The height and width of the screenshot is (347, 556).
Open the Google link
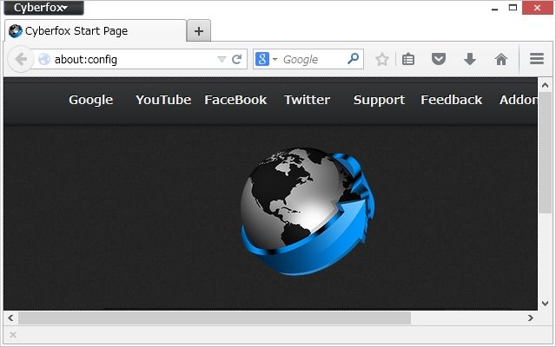90,100
